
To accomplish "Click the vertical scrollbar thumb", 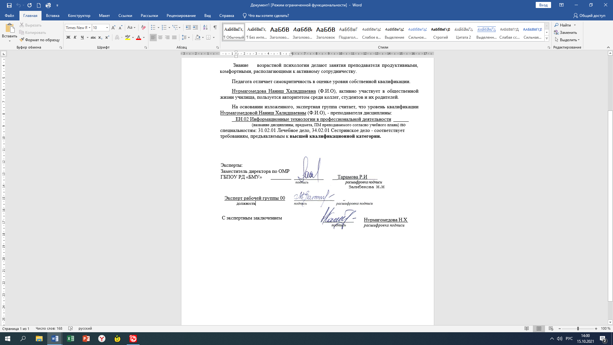I will point(610,206).
